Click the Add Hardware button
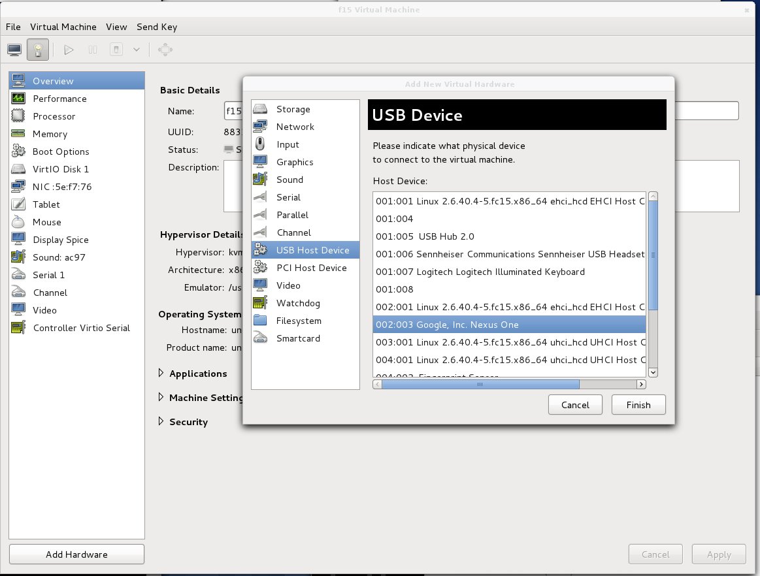The width and height of the screenshot is (760, 576). pyautogui.click(x=76, y=554)
